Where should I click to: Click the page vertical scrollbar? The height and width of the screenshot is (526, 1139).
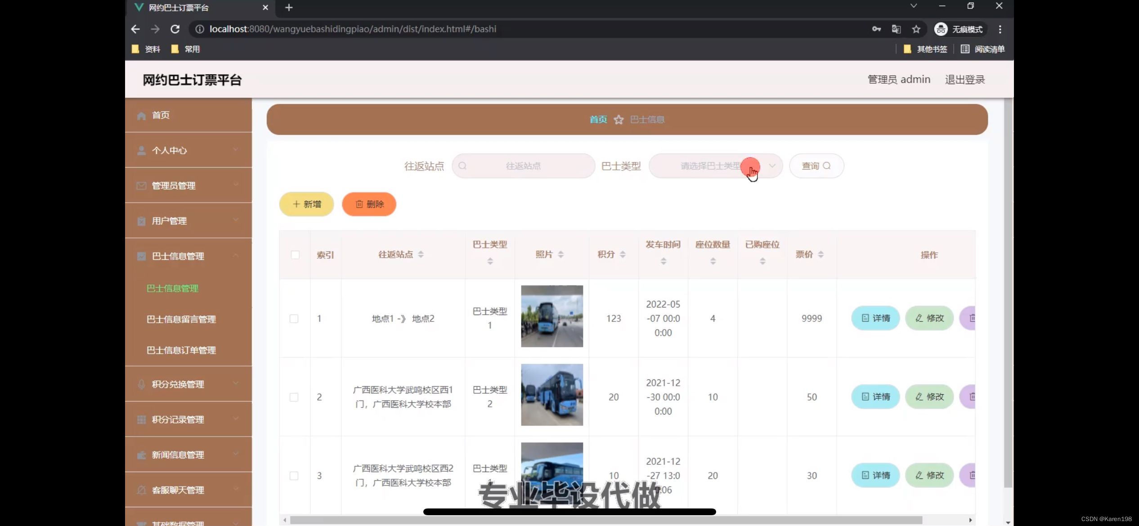point(1008,293)
